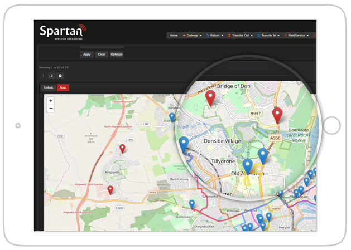
Task: Expand the Transfer Out dropdown
Action: 240,35
